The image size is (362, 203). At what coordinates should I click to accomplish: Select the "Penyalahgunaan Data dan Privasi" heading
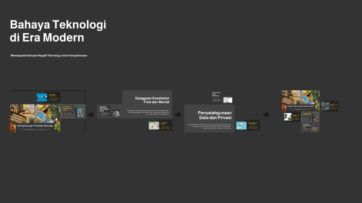pos(215,115)
